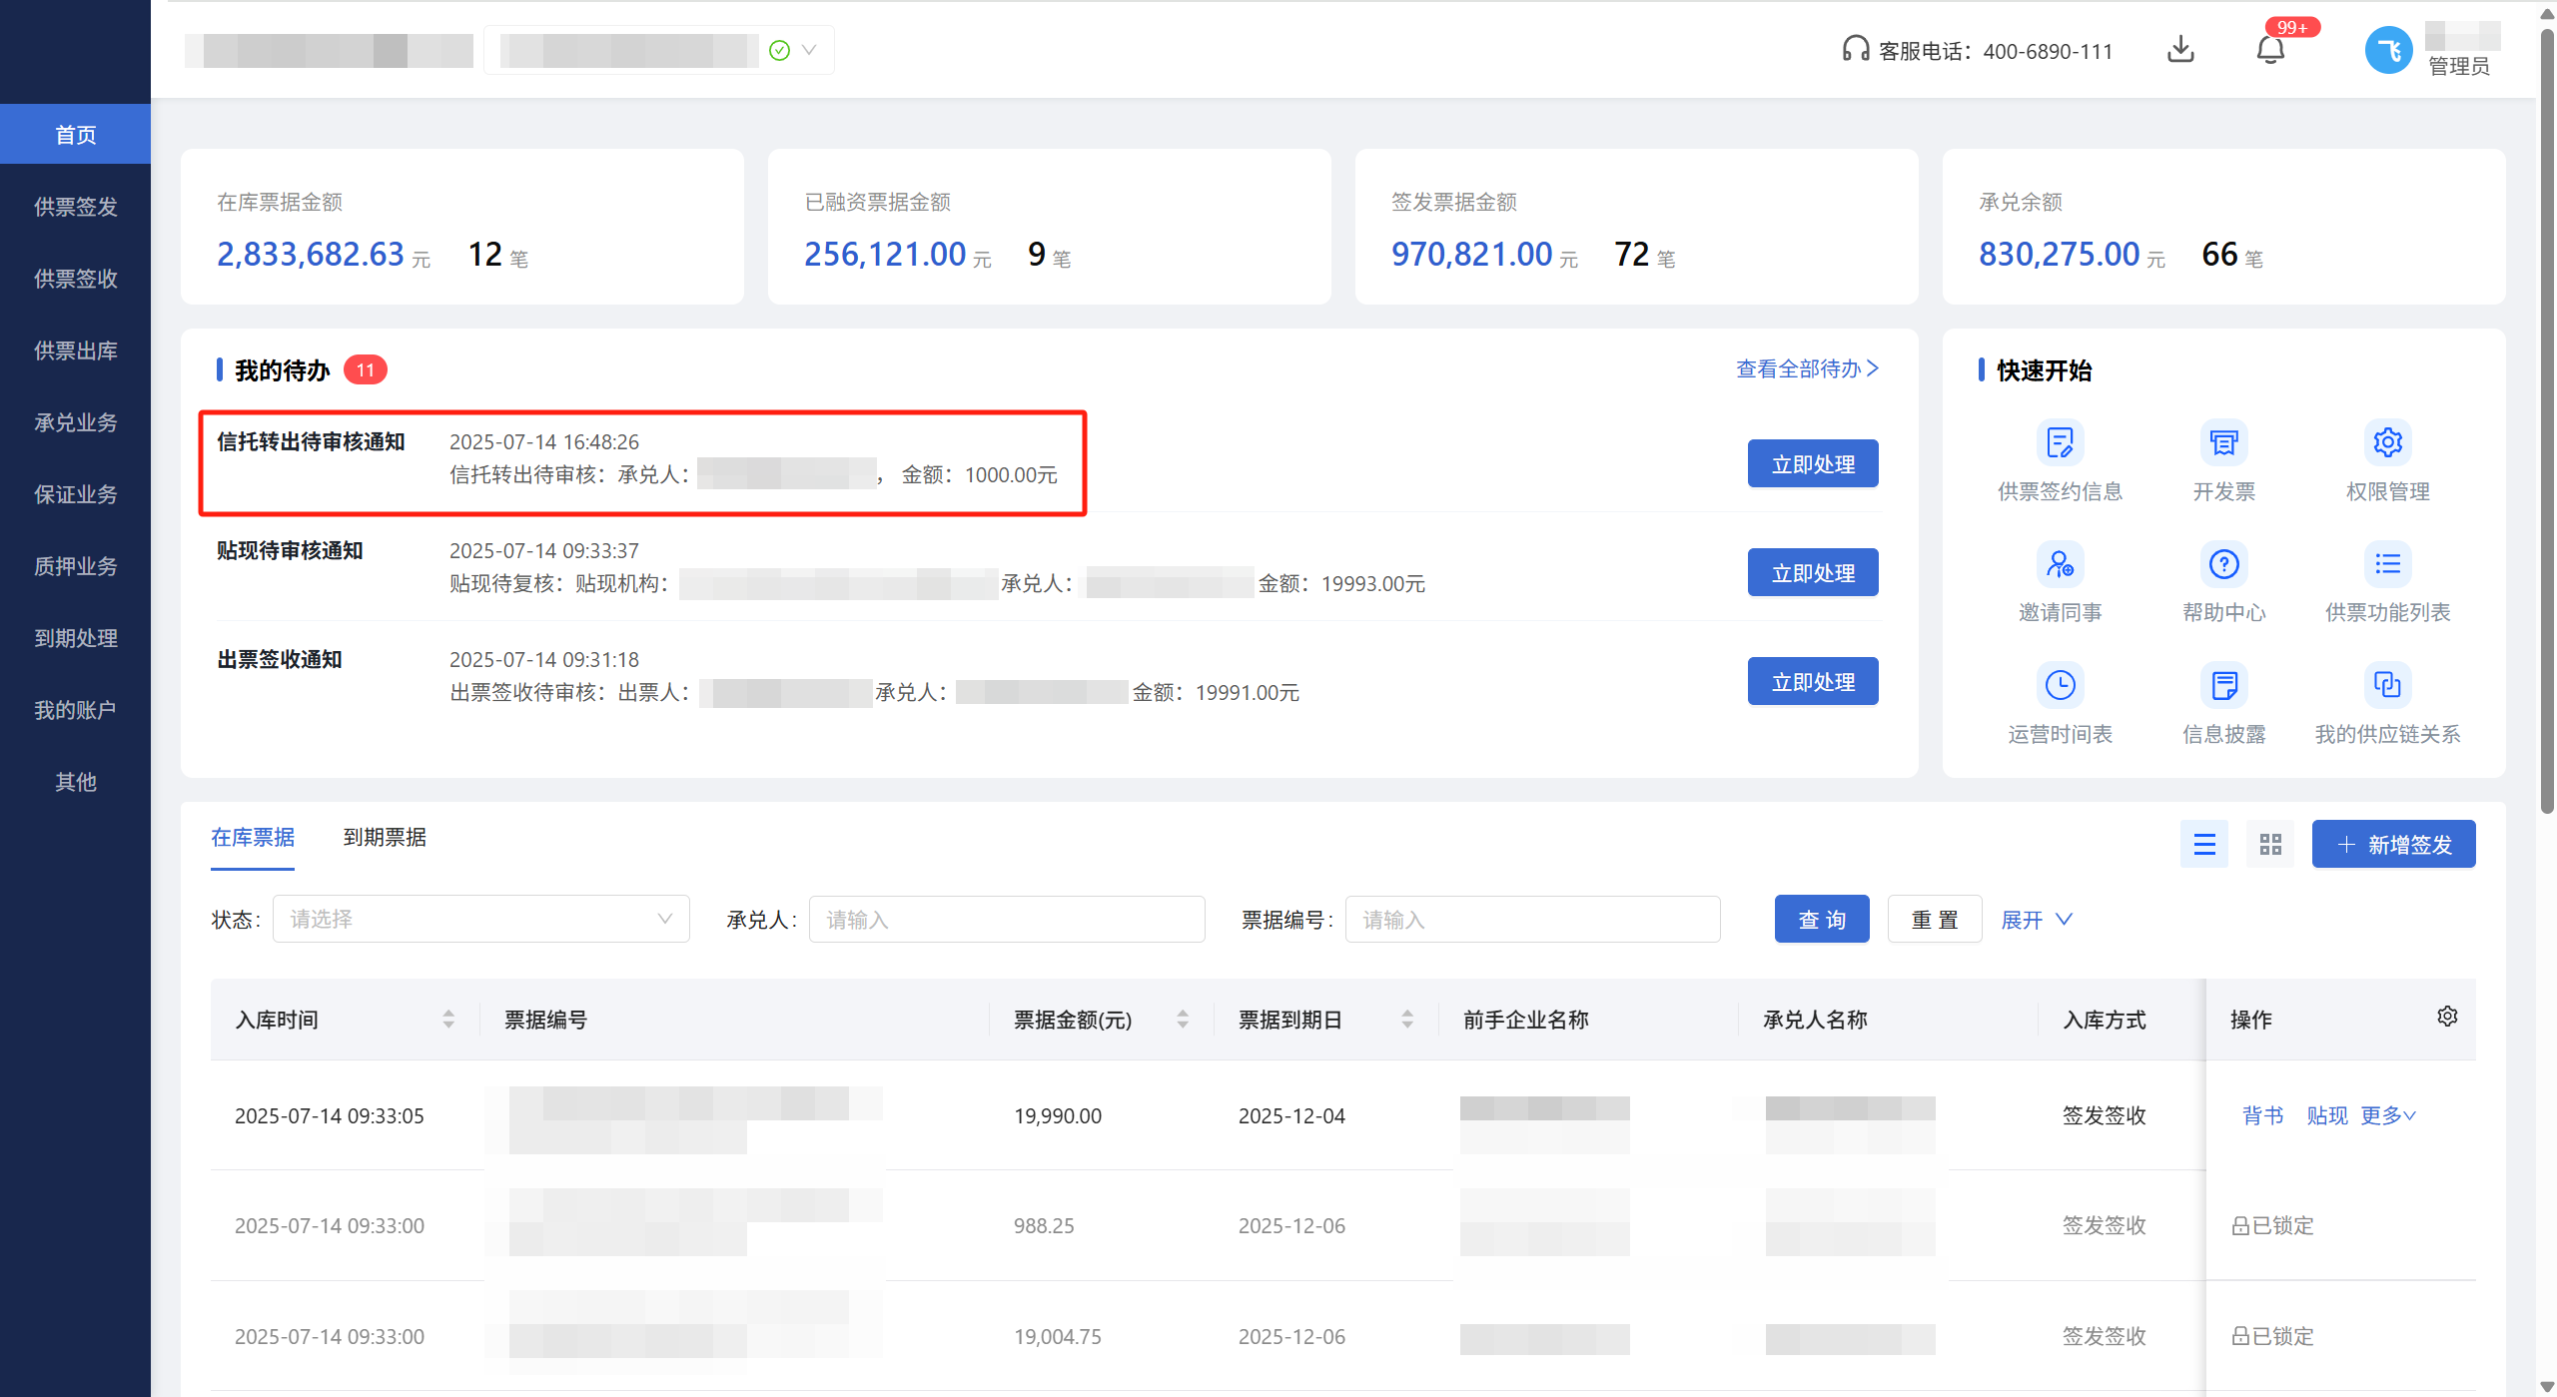
Task: Click the 运营时间表 clock icon
Action: 2060,685
